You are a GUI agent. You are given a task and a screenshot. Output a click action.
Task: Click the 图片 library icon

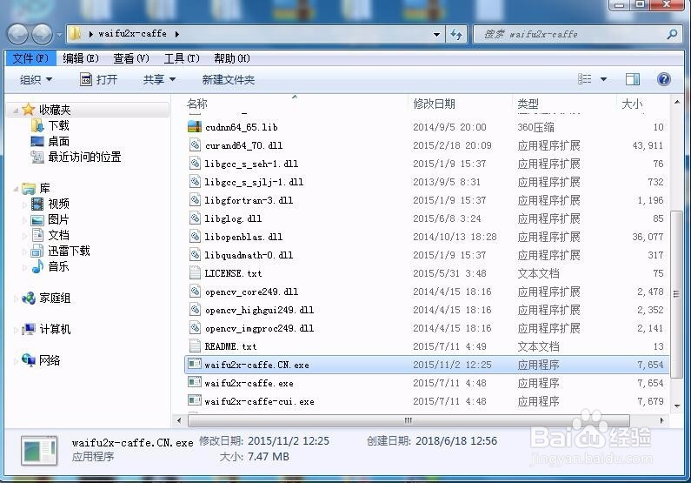(37, 219)
